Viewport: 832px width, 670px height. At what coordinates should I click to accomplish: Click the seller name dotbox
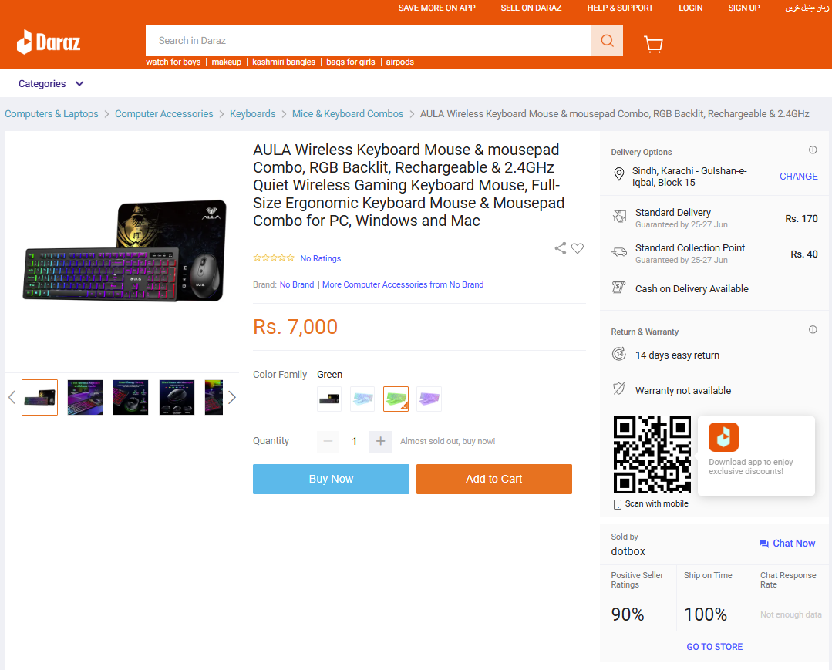pos(628,551)
